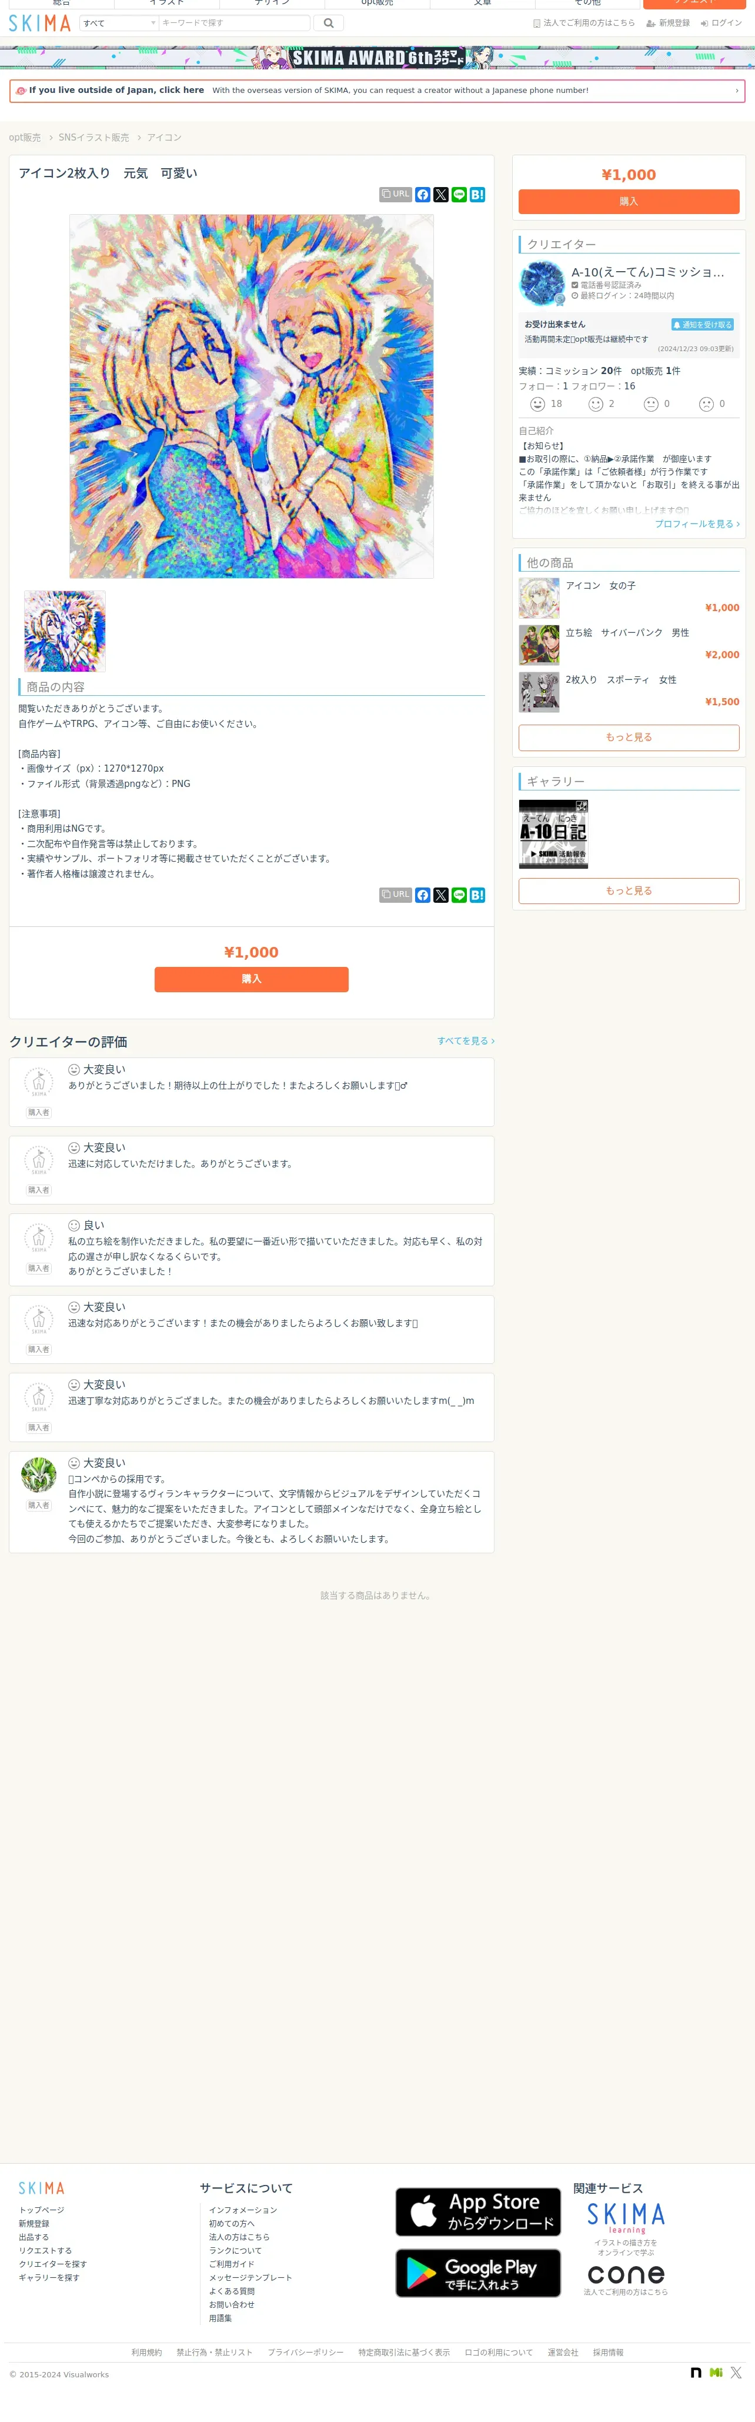Share on X using the top icon

441,195
